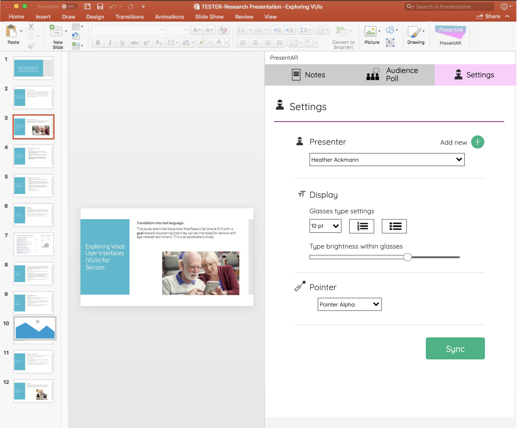Screen dimensions: 517x428
Task: Select slide 7 thumbnail with chart
Action: click(33, 244)
